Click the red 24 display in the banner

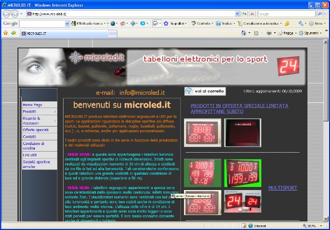point(288,66)
